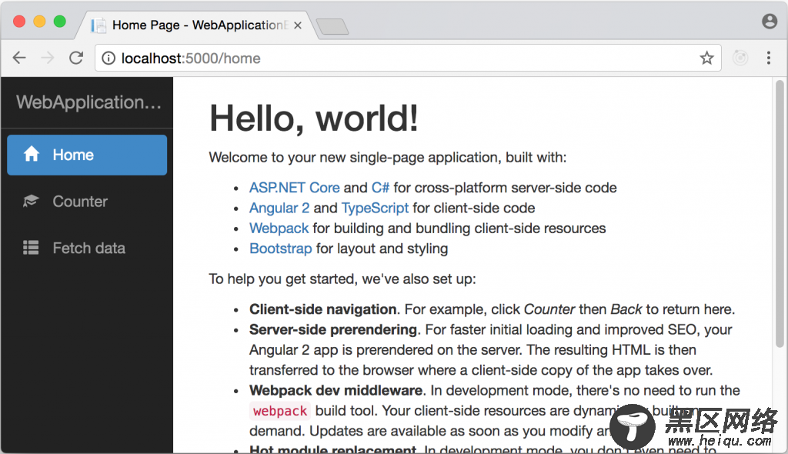Click the WebApplication brand title
788x454 pixels.
click(x=88, y=102)
